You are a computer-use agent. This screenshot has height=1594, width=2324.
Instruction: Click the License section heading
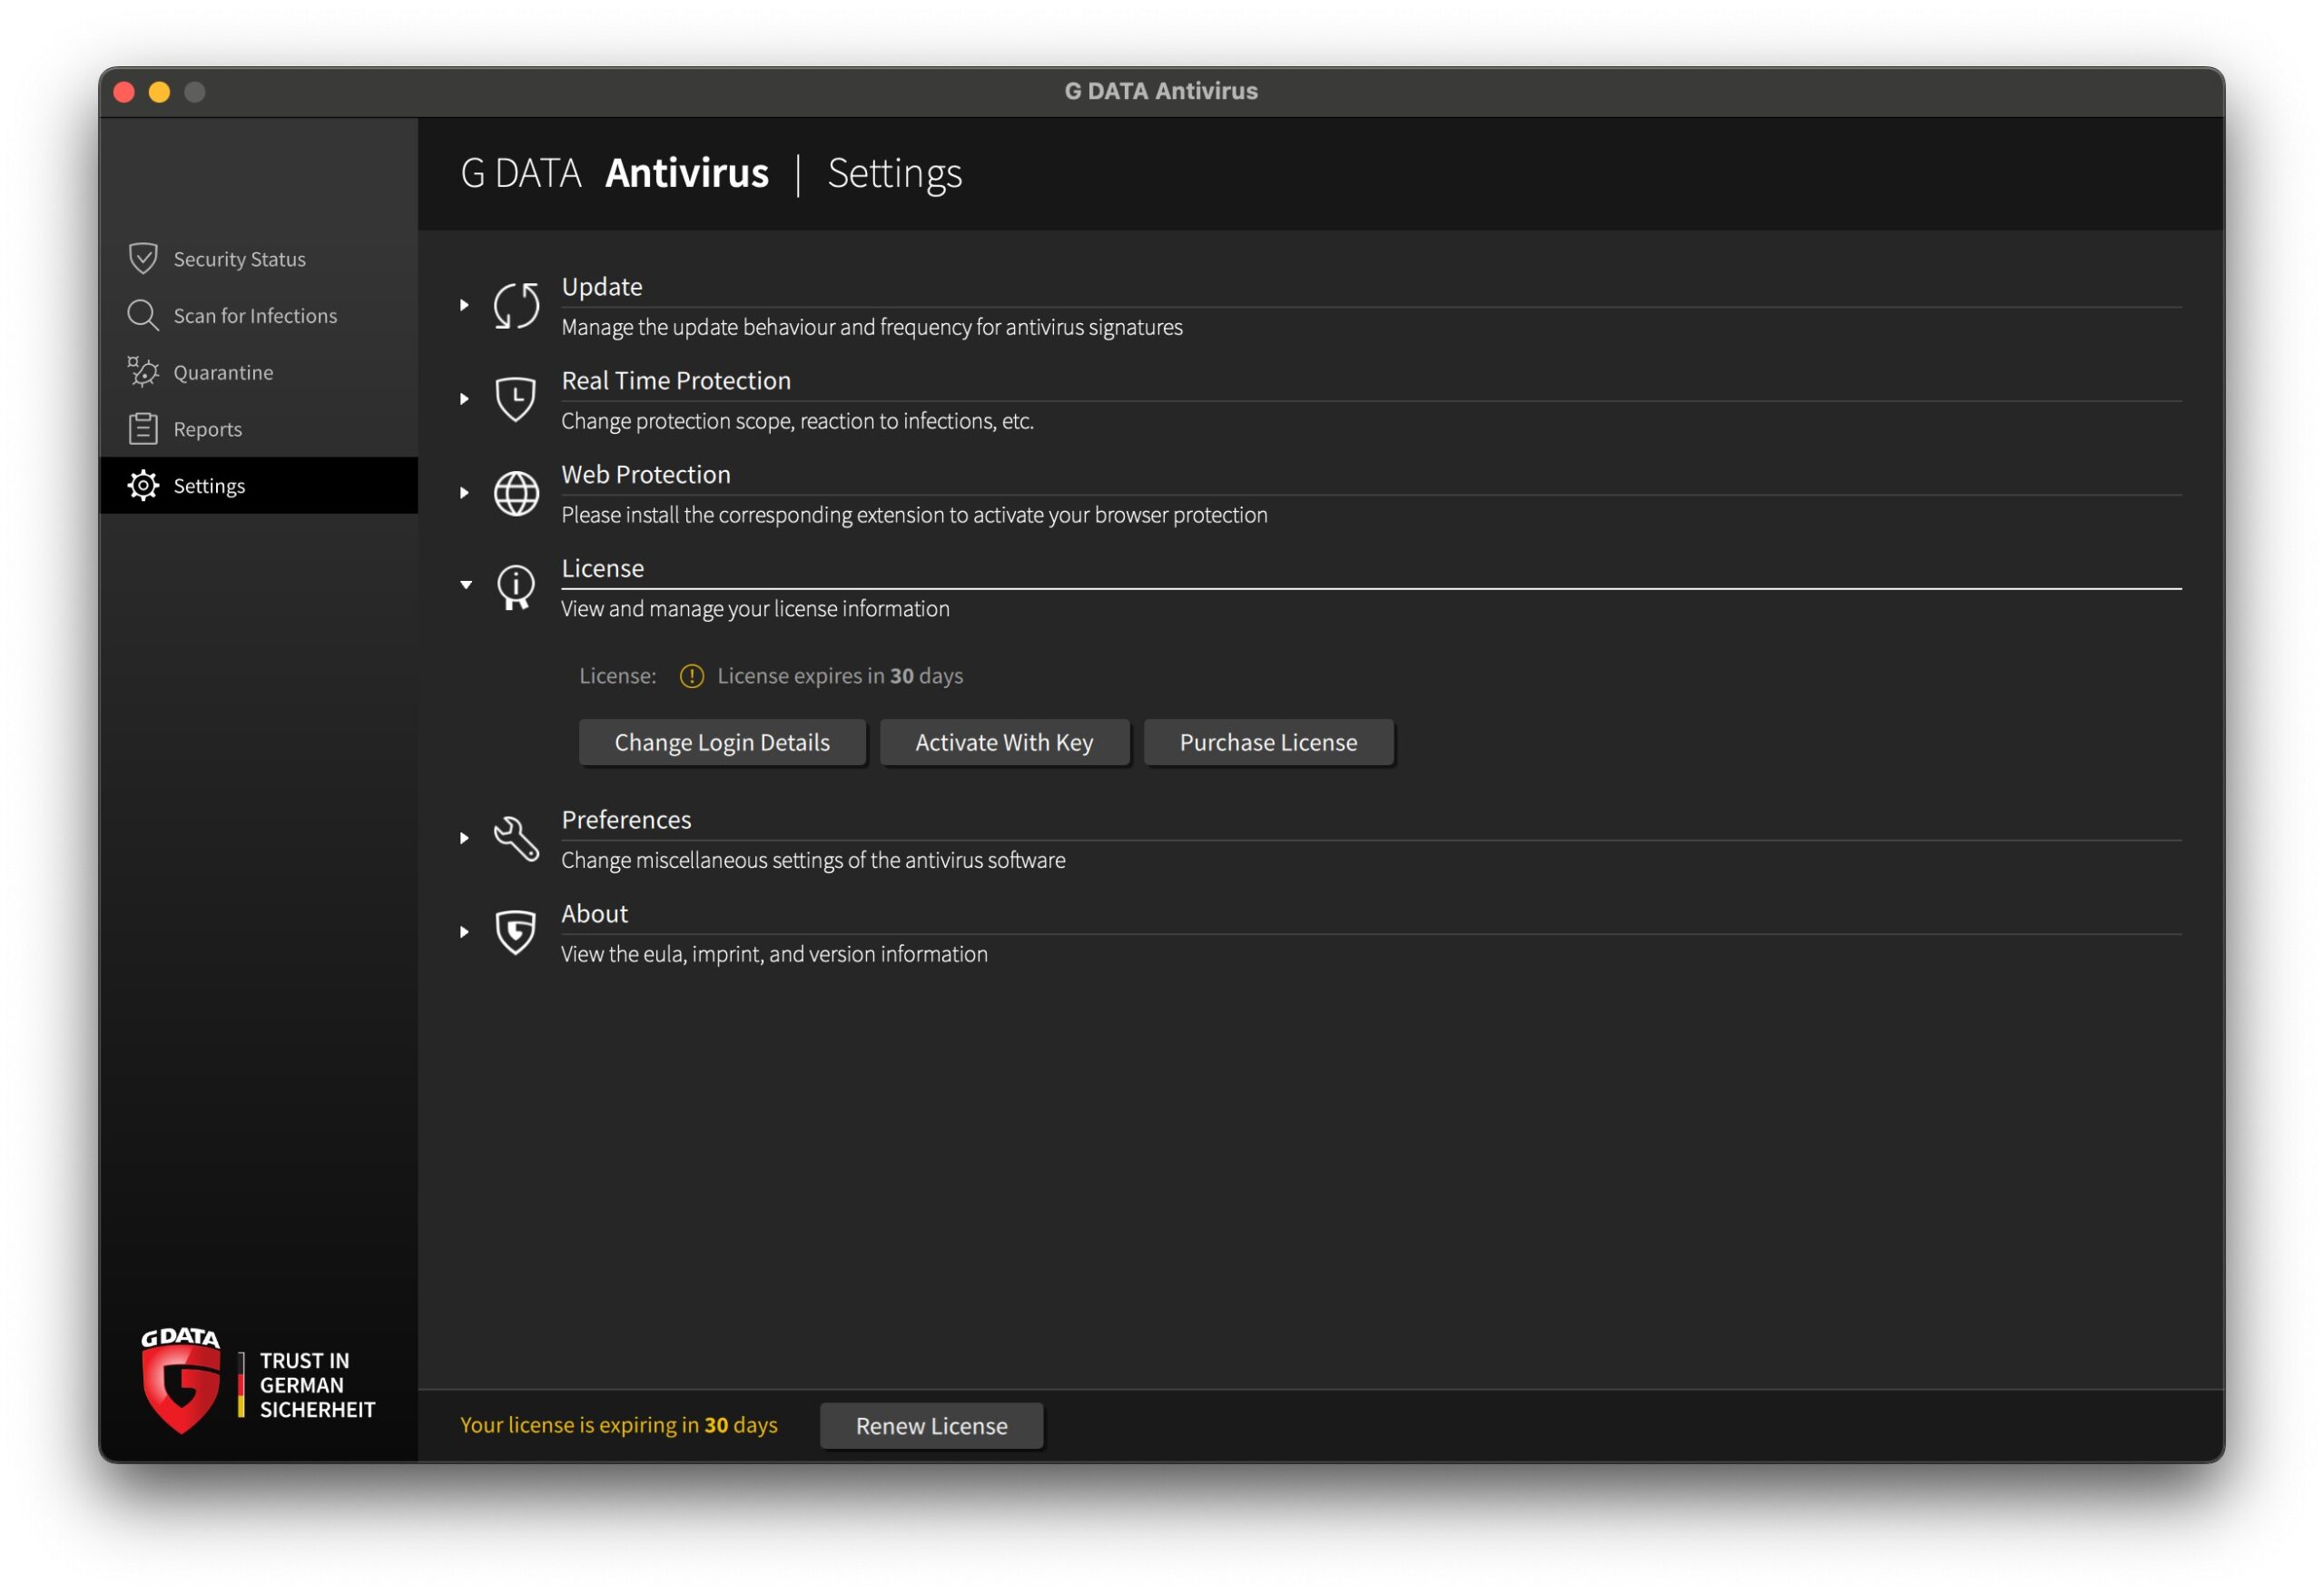tap(603, 569)
